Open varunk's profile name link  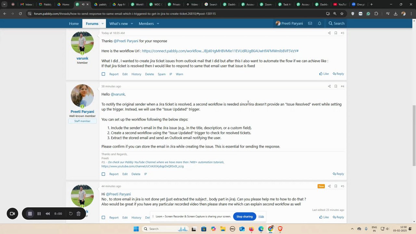click(x=82, y=58)
